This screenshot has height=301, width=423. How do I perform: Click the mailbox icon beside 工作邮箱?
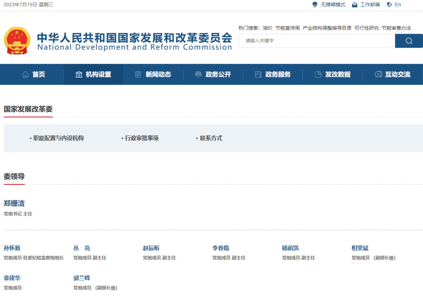tap(355, 5)
